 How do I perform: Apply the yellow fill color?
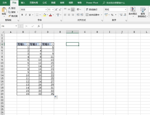point(44,15)
